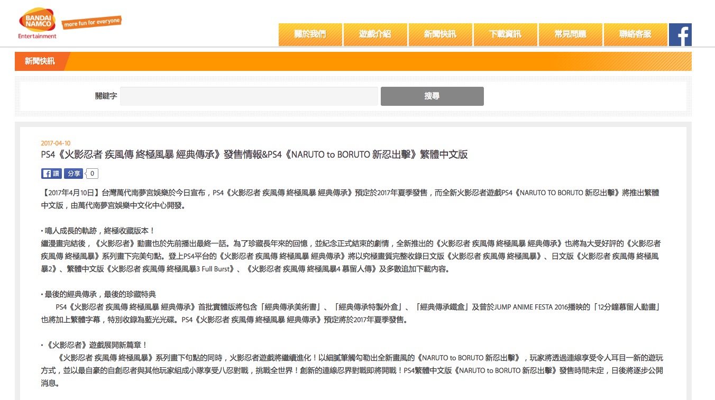The image size is (715, 400).
Task: Open the 聯絡客服 menu item
Action: 635,34
